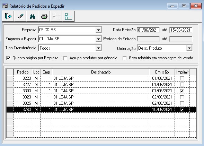Close the Relatório de Pedidos a Expedir window
Screen dimensions: 204x146
click(196, 6)
